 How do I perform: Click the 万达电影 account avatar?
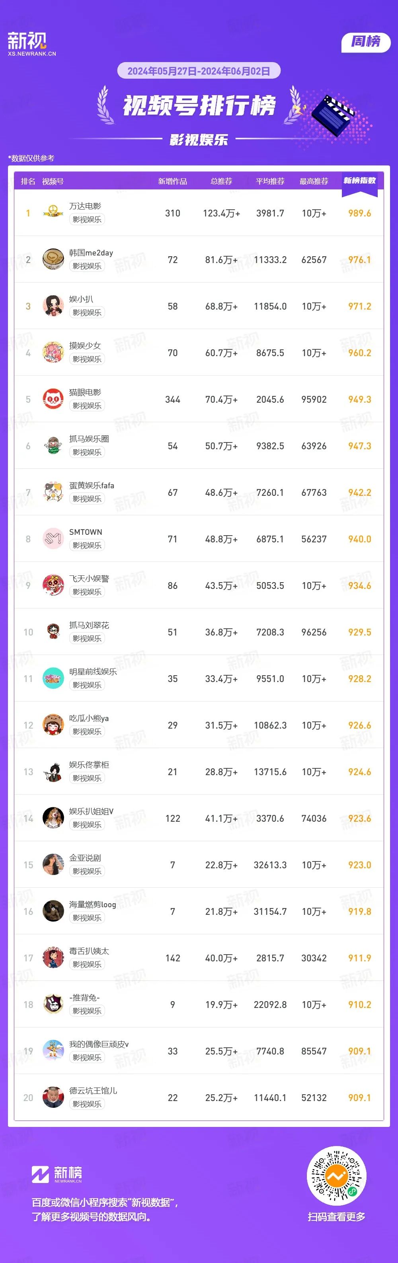53,213
